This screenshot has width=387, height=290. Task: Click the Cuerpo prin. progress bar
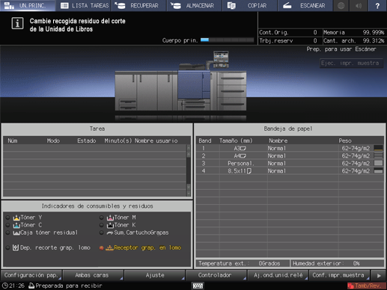click(227, 40)
